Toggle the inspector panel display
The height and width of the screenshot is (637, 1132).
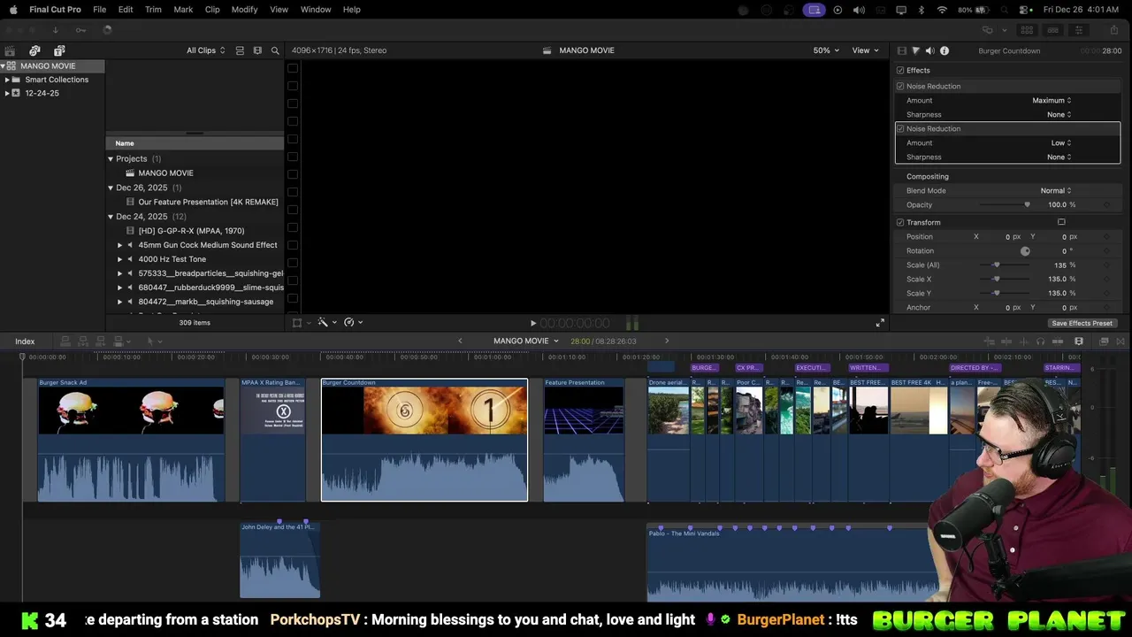[1078, 29]
